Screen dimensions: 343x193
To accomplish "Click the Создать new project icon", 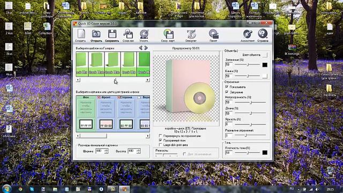I will pos(81,35).
